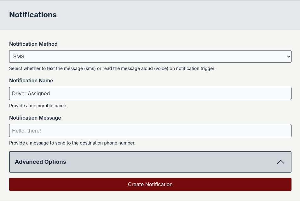
Task: Select the Notification Name input field
Action: (150, 93)
